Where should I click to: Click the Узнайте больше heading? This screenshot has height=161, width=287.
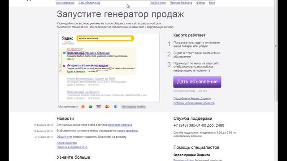(73, 157)
